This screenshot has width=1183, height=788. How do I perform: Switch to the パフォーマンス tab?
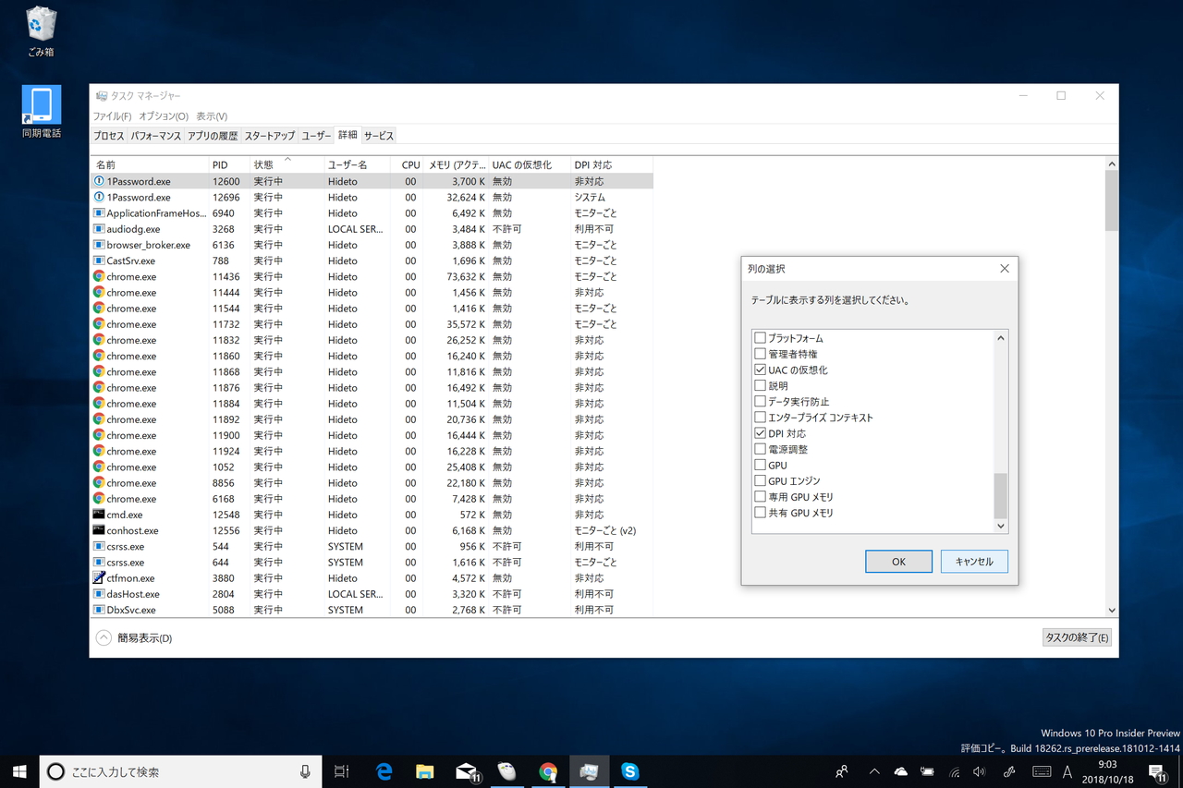(x=156, y=136)
